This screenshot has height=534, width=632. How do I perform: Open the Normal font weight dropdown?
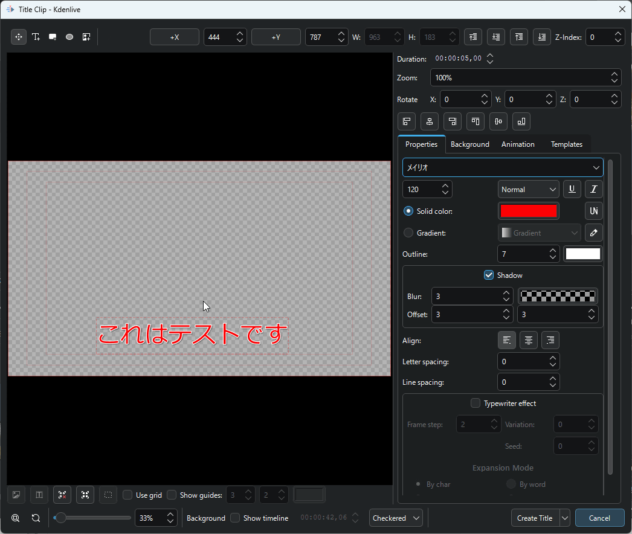[x=529, y=190]
